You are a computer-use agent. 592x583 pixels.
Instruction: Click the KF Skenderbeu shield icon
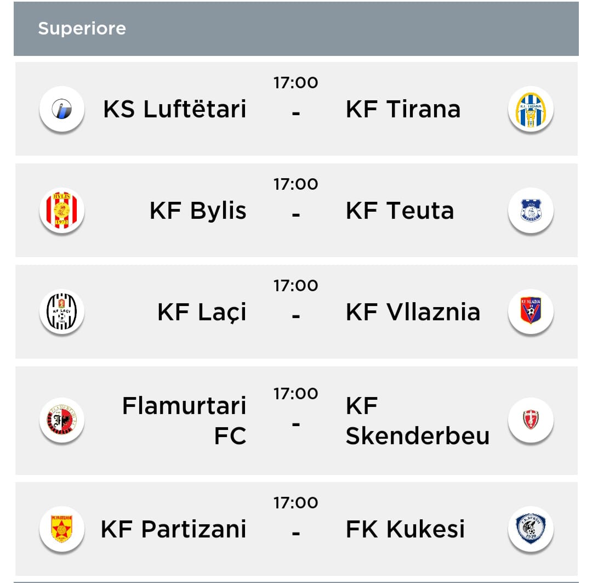pyautogui.click(x=531, y=420)
